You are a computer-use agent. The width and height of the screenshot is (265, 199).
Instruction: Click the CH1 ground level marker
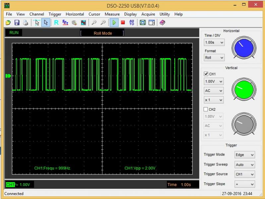tap(8, 76)
